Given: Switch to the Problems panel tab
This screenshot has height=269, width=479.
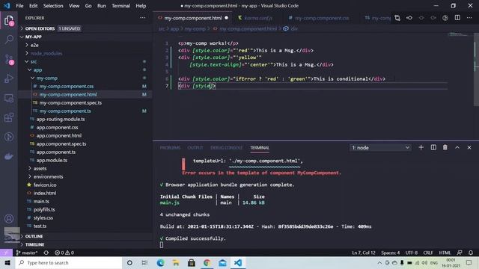Looking at the screenshot, I should coord(170,148).
